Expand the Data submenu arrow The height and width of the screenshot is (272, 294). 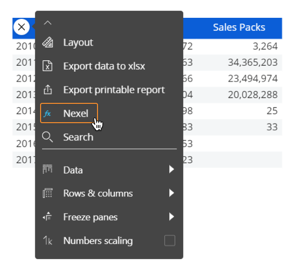[x=171, y=169]
